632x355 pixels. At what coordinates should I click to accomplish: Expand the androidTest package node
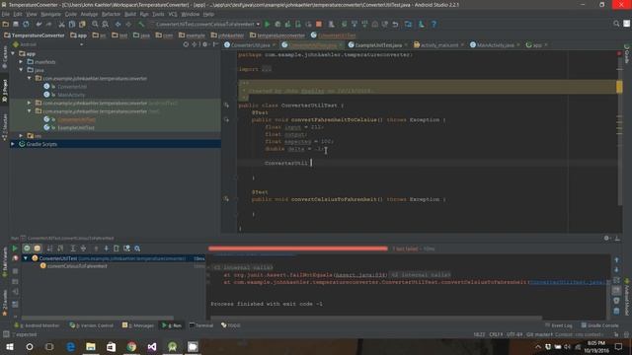coord(29,103)
